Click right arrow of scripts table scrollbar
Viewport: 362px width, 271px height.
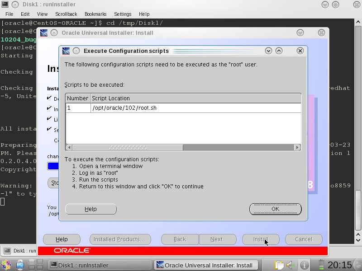(297, 148)
